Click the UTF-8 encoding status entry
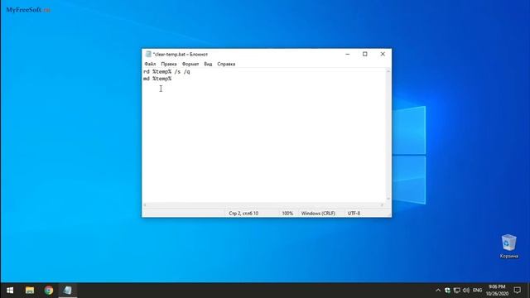Screen dimensions: 530x298 (x=354, y=214)
